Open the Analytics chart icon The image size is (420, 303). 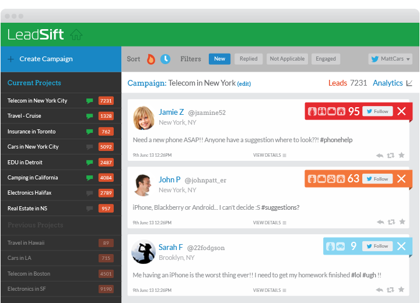pos(409,83)
